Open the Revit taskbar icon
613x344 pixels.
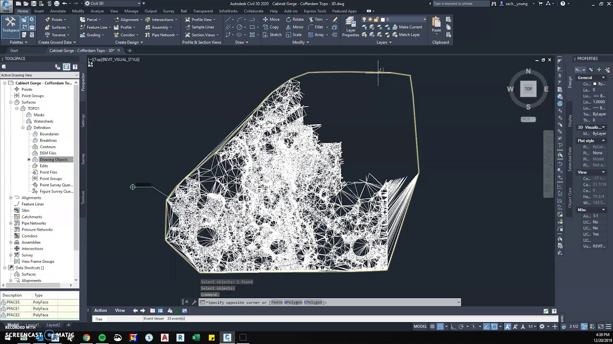pyautogui.click(x=180, y=337)
